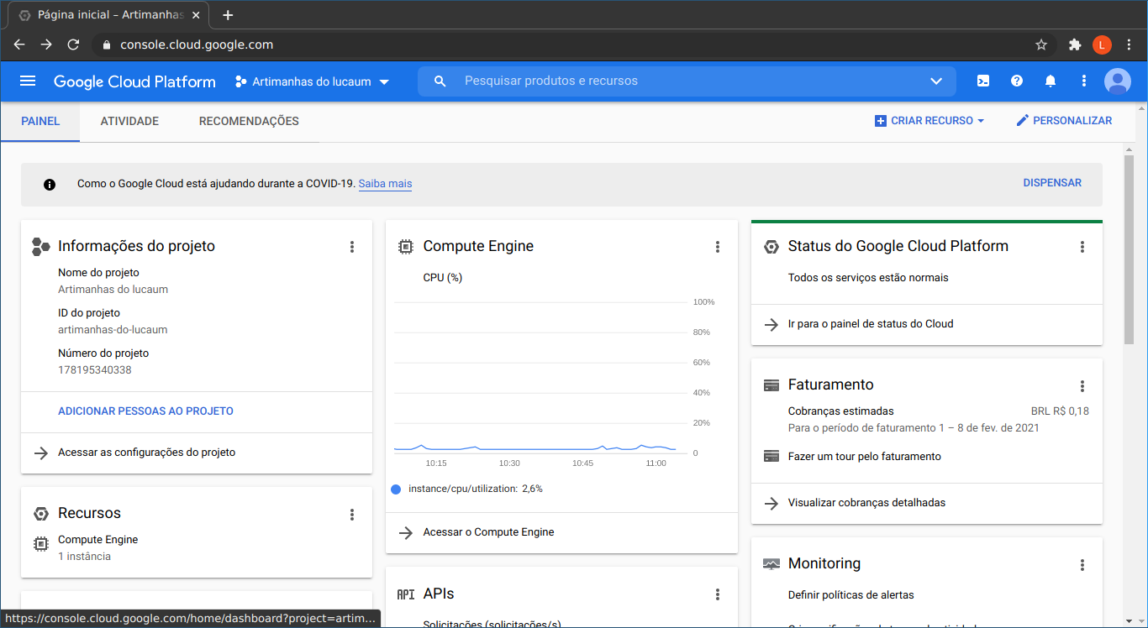Click the PERSONALIZAR button
Image resolution: width=1148 pixels, height=628 pixels.
pyautogui.click(x=1064, y=121)
